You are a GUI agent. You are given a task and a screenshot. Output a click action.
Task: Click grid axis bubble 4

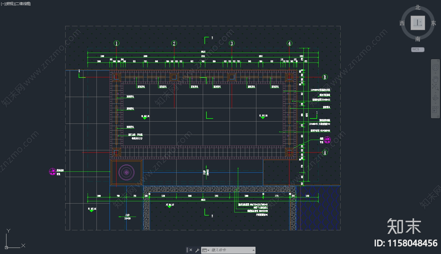289,43
